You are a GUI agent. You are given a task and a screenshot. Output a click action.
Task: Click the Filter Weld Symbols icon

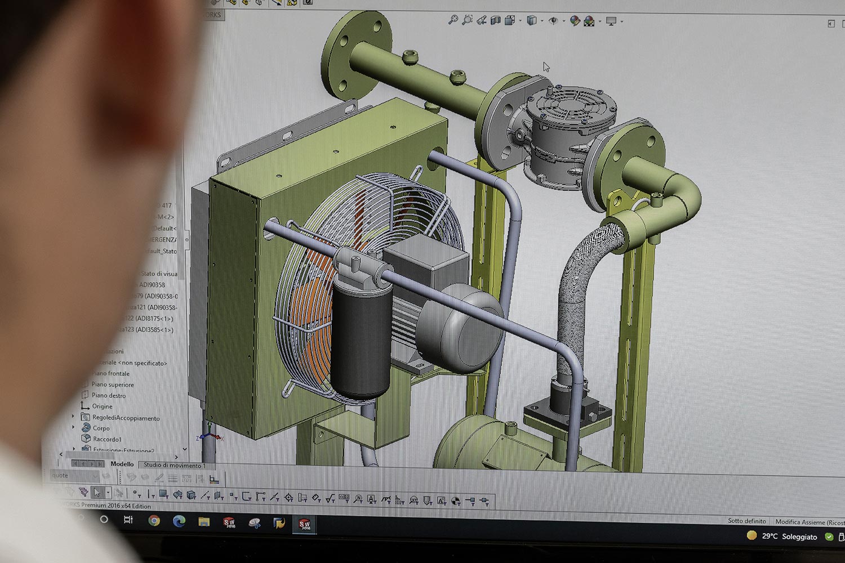point(386,499)
